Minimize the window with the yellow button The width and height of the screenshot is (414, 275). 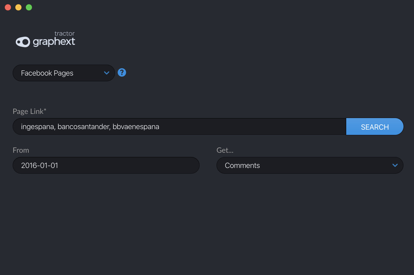coord(18,7)
